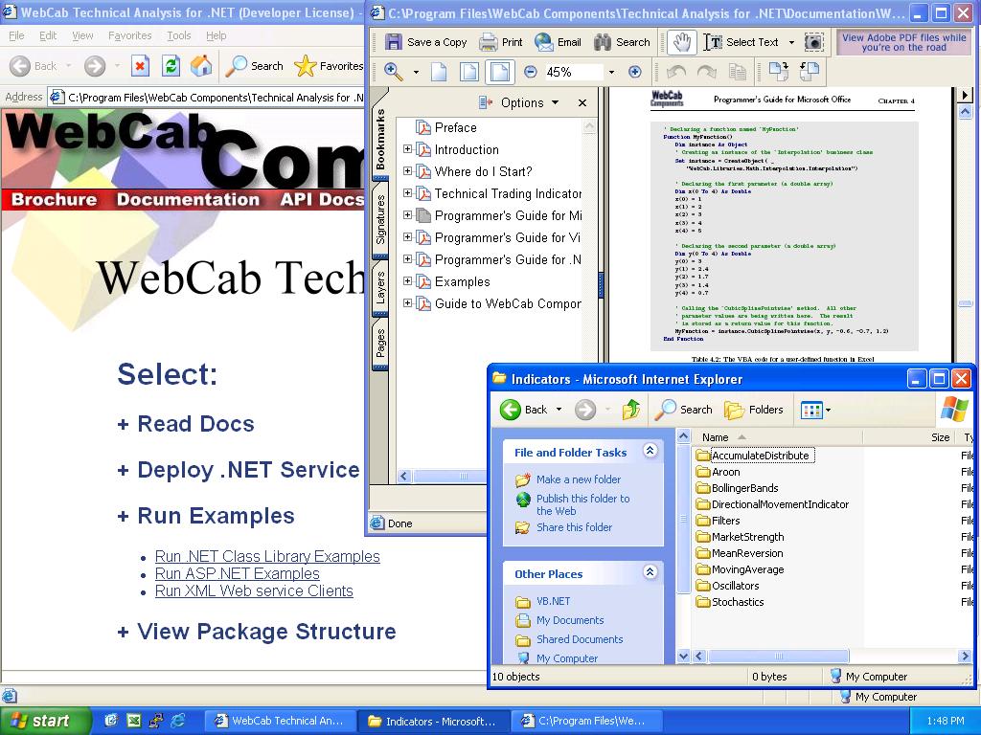The width and height of the screenshot is (981, 735).
Task: Click the Actual Size page icon
Action: pyautogui.click(x=439, y=72)
